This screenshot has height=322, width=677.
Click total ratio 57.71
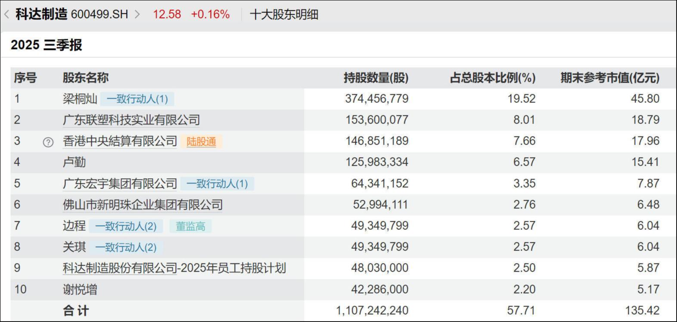tap(522, 310)
